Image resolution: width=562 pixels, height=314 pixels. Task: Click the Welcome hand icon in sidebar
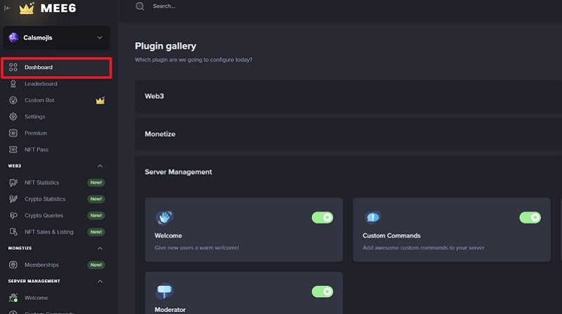click(x=13, y=298)
